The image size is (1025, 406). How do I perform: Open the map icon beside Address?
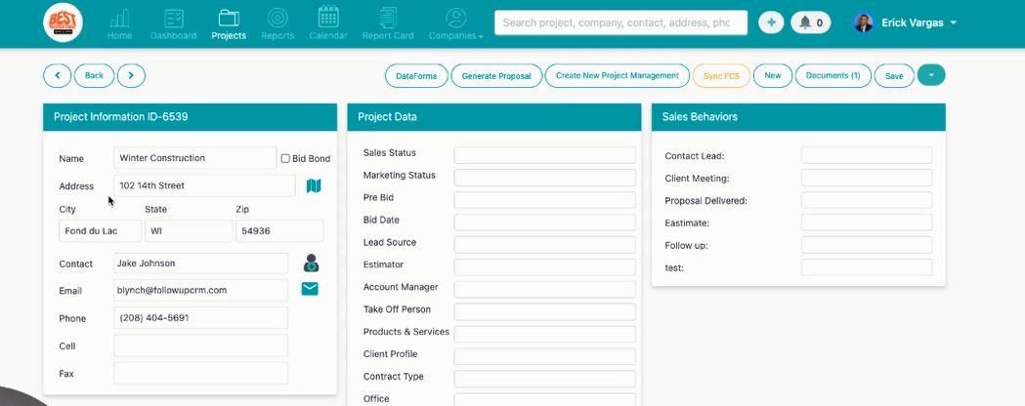click(314, 186)
